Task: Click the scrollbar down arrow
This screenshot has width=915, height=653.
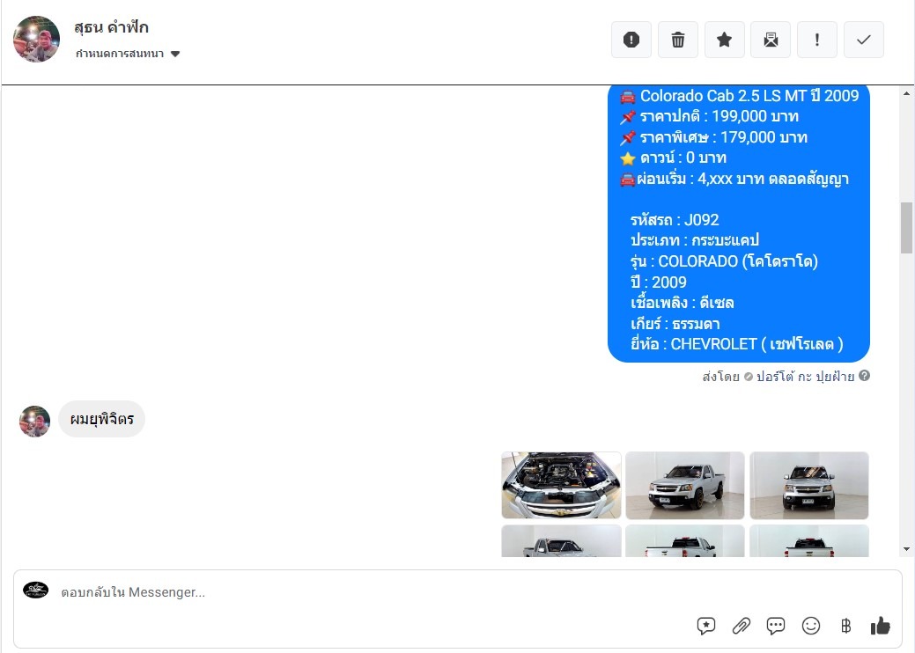Action: click(x=906, y=549)
